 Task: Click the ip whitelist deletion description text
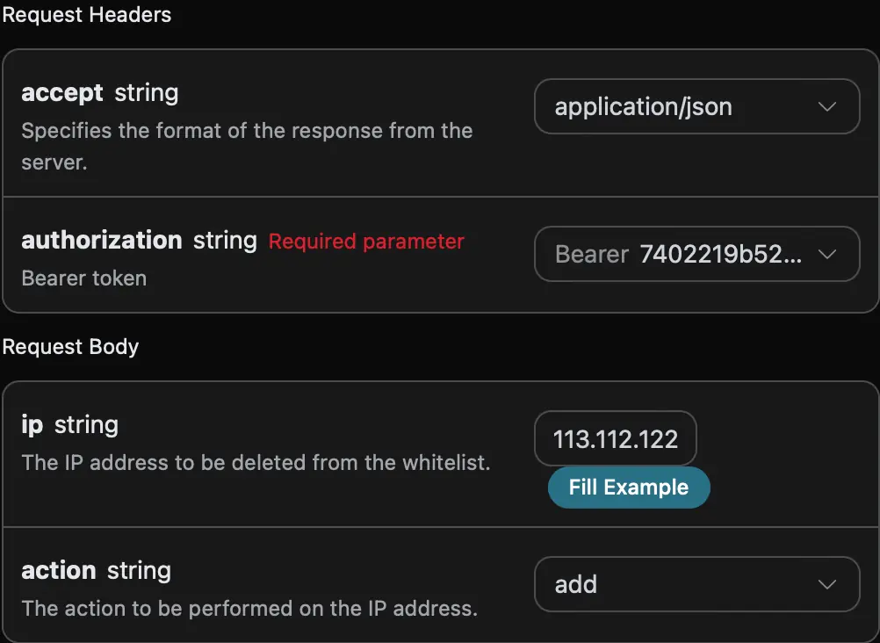[x=255, y=463]
